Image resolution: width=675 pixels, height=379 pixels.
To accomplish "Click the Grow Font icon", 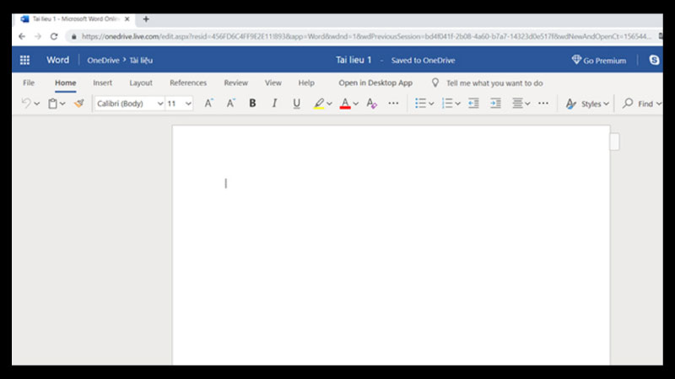I will click(x=208, y=104).
